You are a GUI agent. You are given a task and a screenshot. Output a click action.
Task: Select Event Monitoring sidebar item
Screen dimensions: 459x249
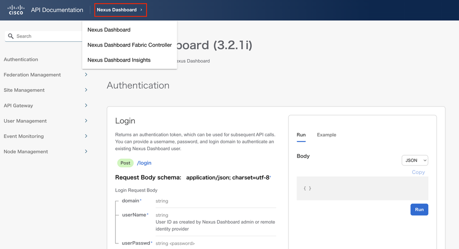point(24,136)
